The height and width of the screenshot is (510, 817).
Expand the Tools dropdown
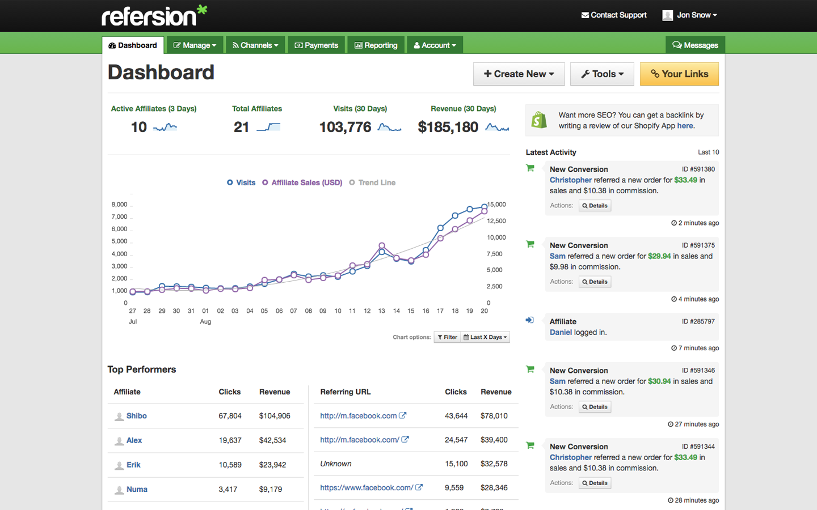602,74
